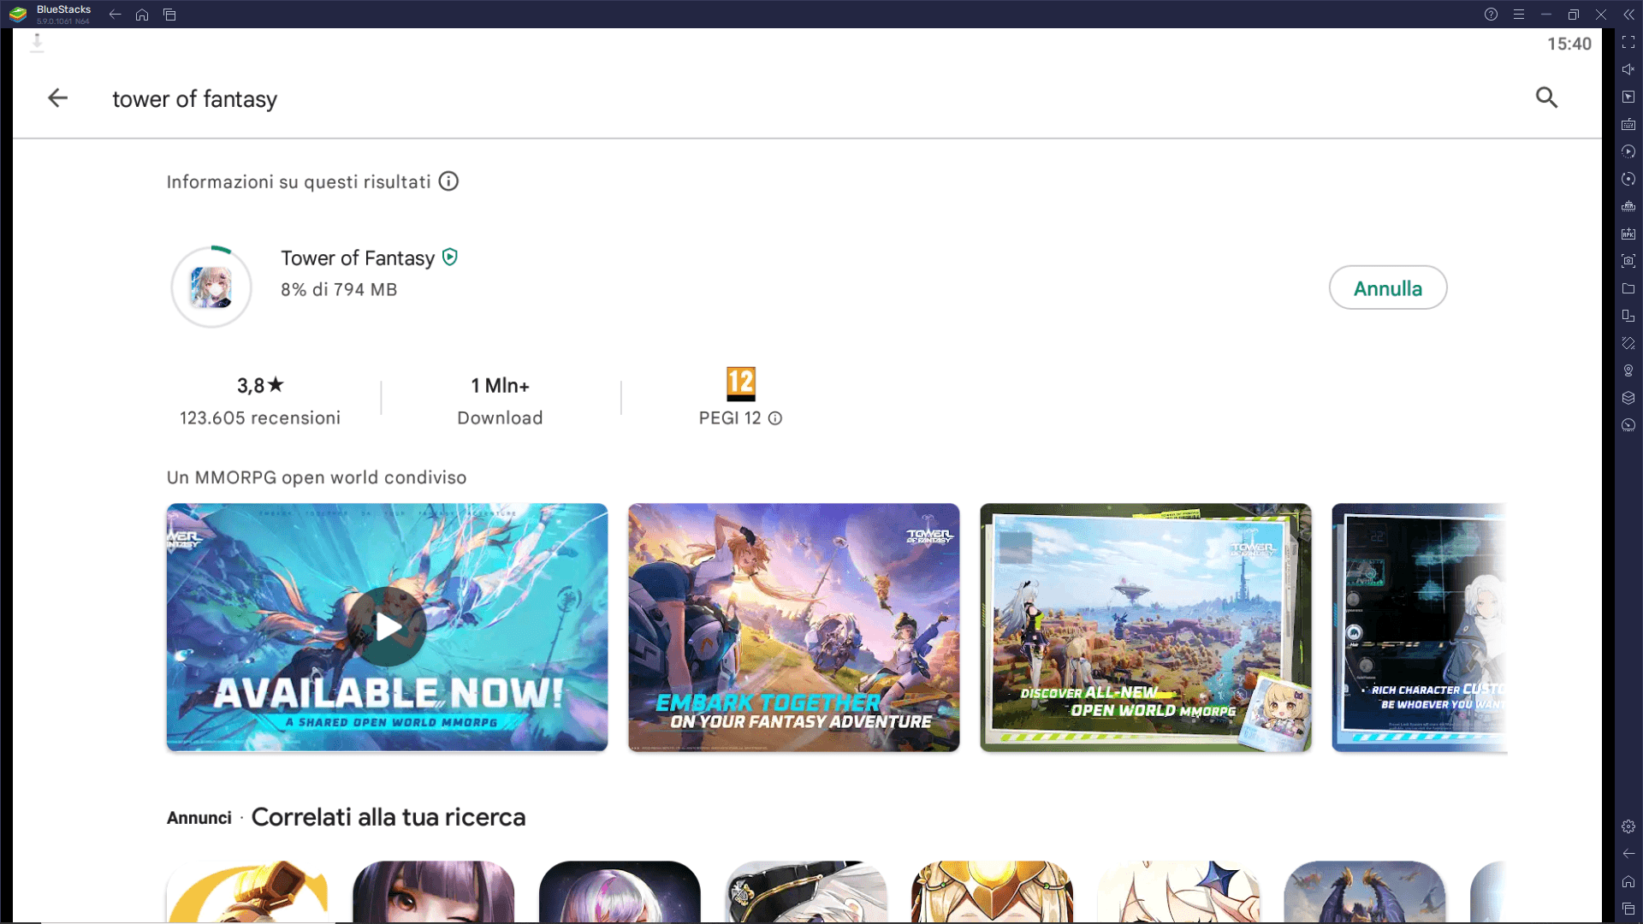Open the Tower of Fantasy title link
This screenshot has width=1643, height=924.
[x=358, y=258]
